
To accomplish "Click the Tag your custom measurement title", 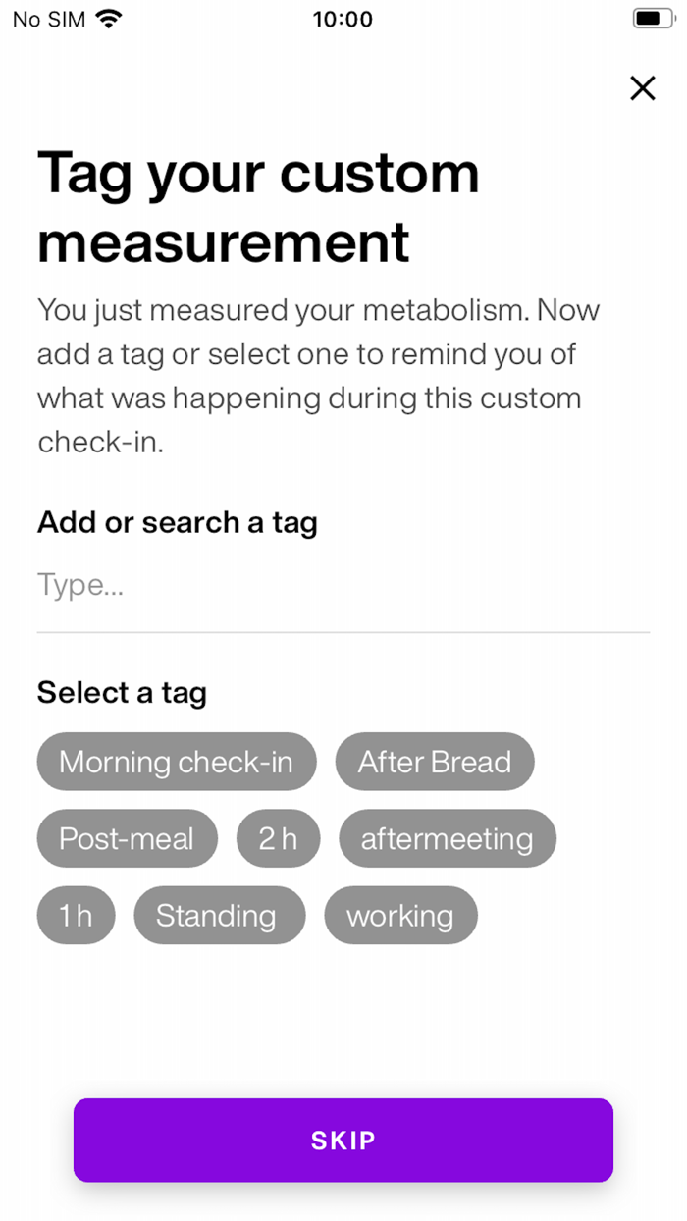I will [258, 206].
